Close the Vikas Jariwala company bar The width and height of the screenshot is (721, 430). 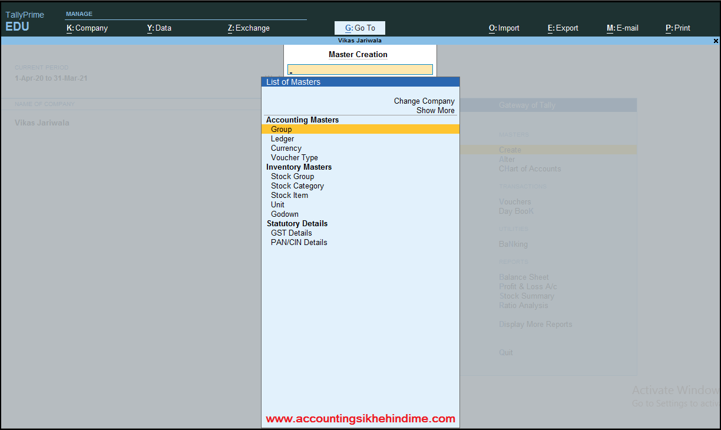716,41
